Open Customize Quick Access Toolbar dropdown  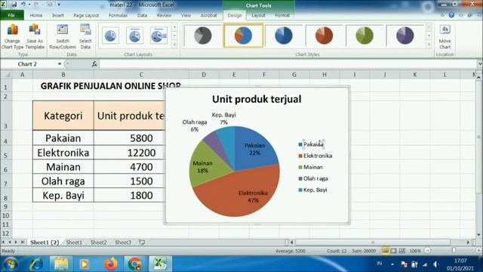pos(59,5)
